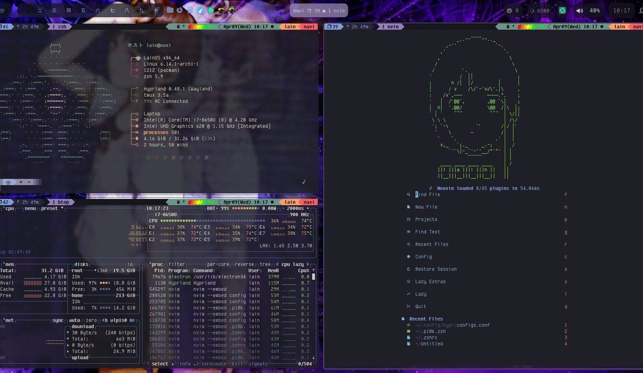Viewport: 643px width, 373px height.
Task: Switch to workspace 五 in the top bar
Action: 83,10
